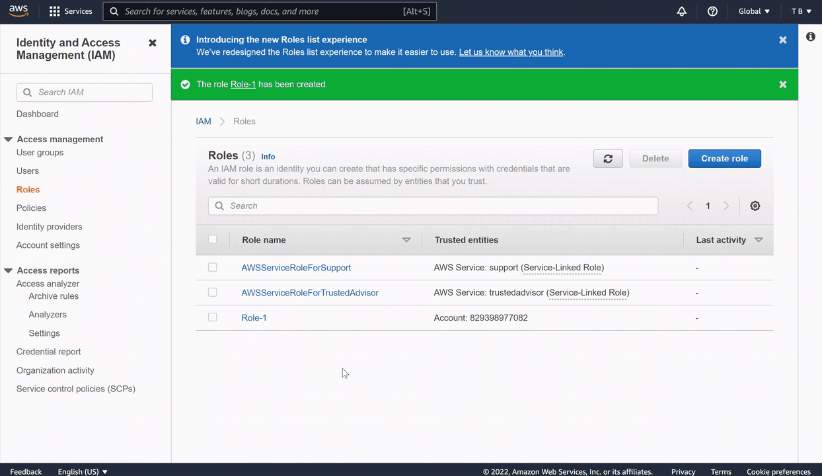Open Roles in the sidebar
The height and width of the screenshot is (476, 822).
[x=28, y=190]
